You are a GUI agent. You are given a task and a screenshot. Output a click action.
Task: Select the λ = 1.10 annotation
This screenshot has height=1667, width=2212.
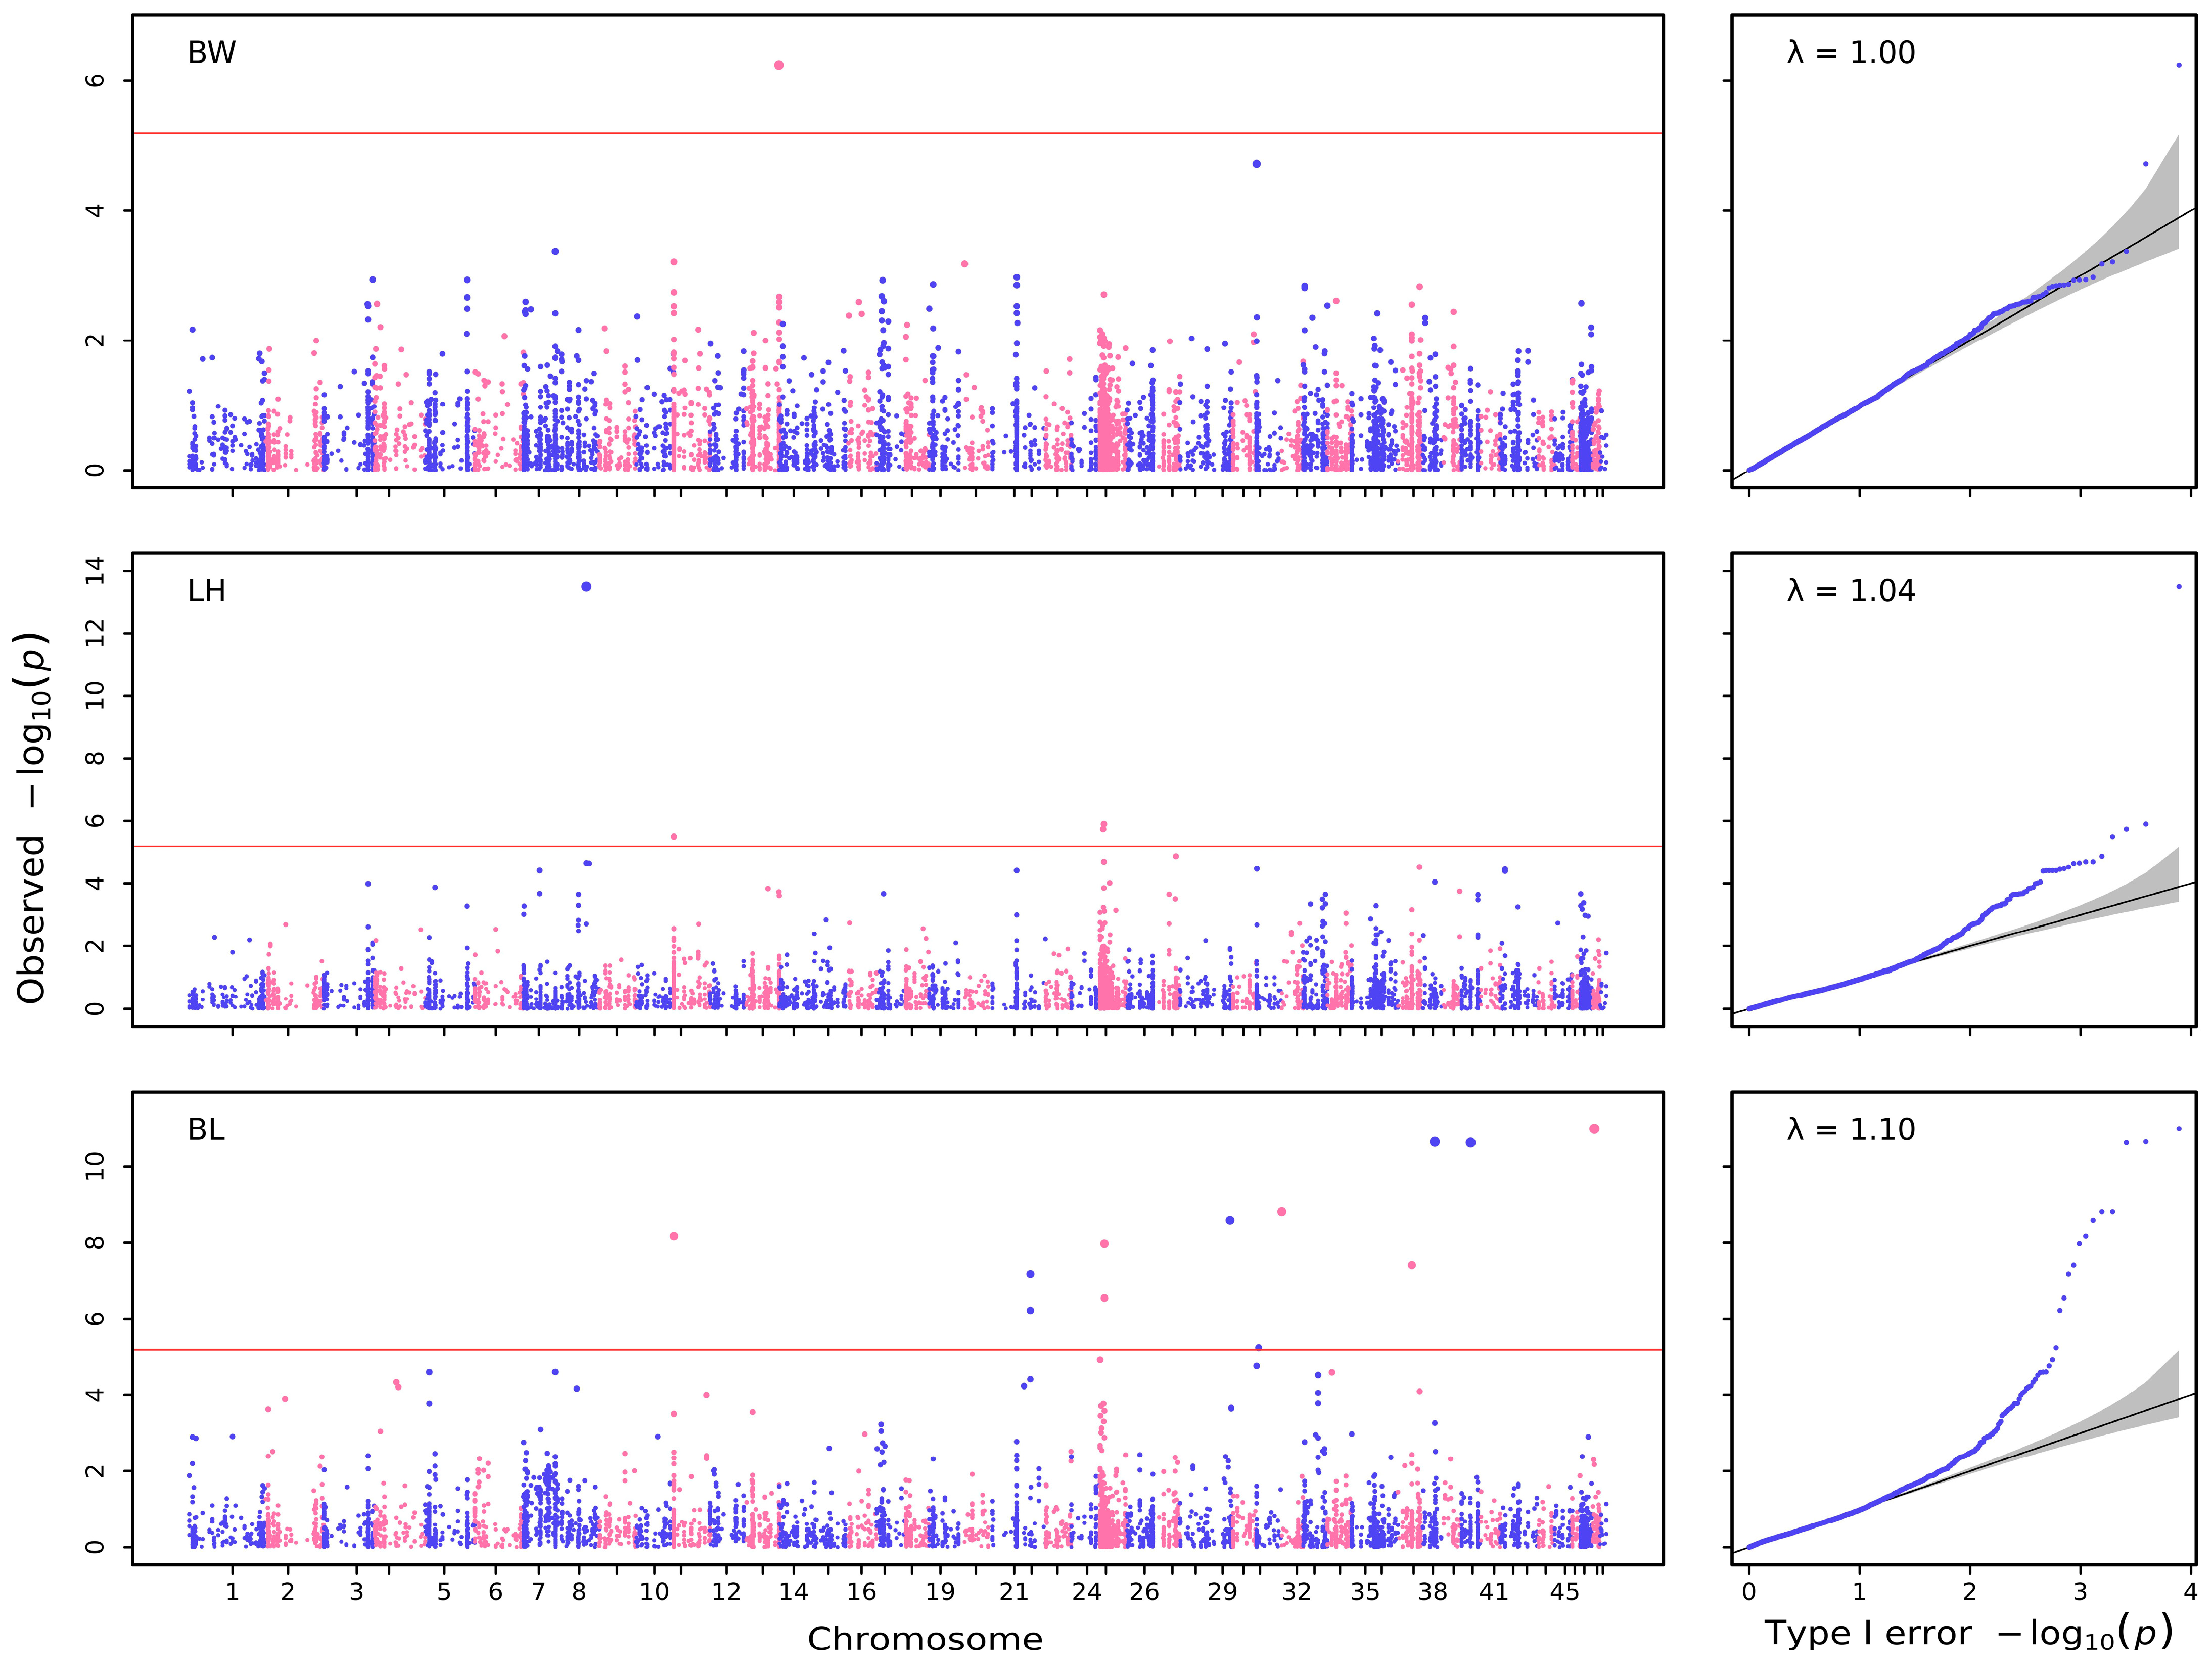click(x=1850, y=1129)
